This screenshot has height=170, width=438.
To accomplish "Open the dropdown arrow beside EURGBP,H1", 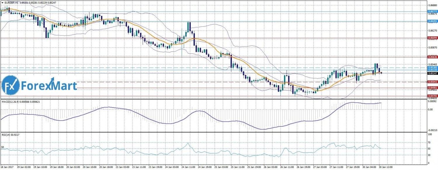I will click(x=2, y=3).
